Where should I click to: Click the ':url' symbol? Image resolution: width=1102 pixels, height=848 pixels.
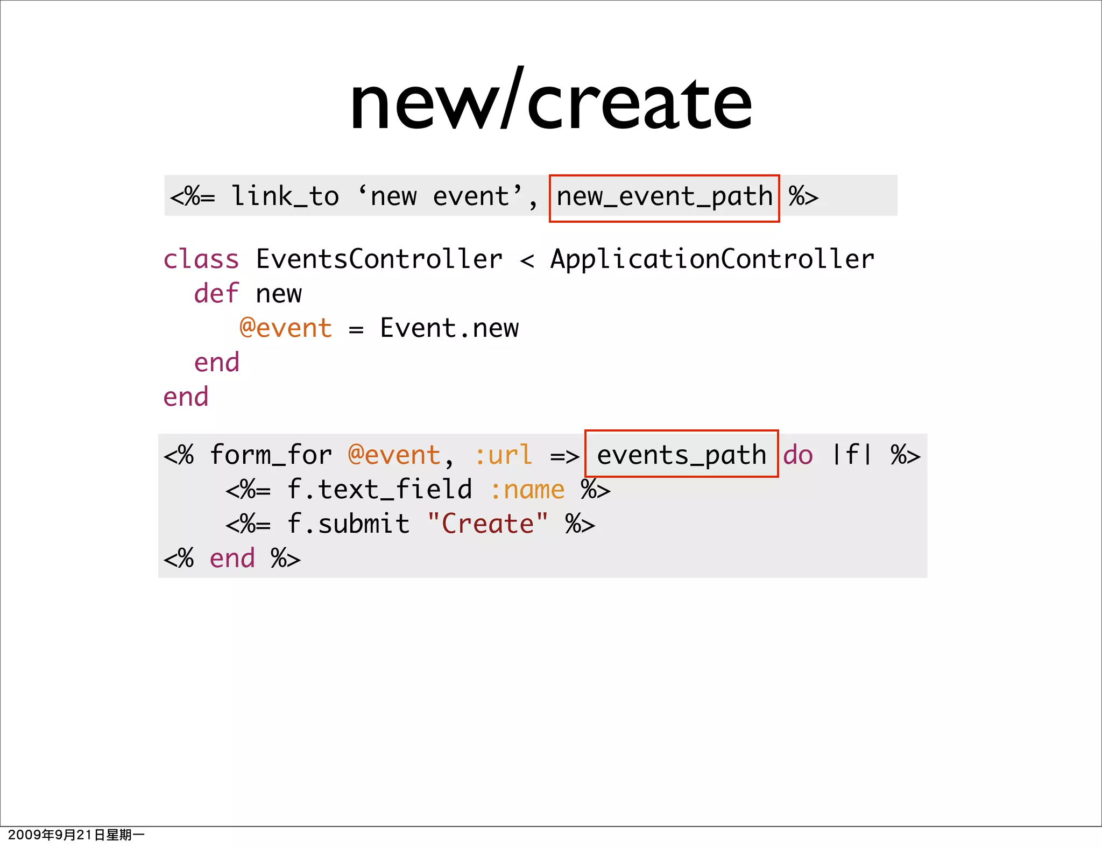tap(504, 455)
